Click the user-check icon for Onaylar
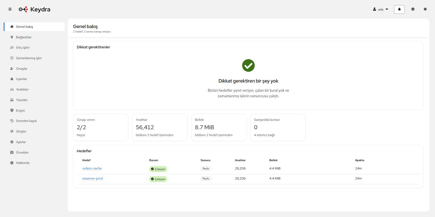 (12, 69)
